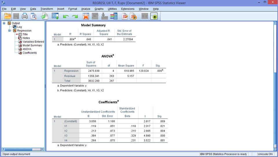Click Residual mean square 5.157
Image resolution: width=278 pixels, height=157 pixels.
[x=131, y=76]
